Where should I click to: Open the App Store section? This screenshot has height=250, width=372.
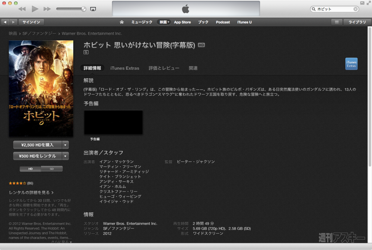tap(182, 22)
